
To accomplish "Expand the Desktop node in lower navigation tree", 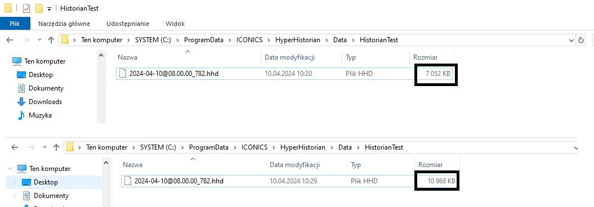I will [x=15, y=182].
